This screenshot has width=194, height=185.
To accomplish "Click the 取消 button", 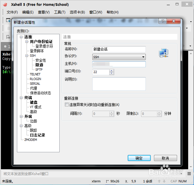I will (165, 158).
